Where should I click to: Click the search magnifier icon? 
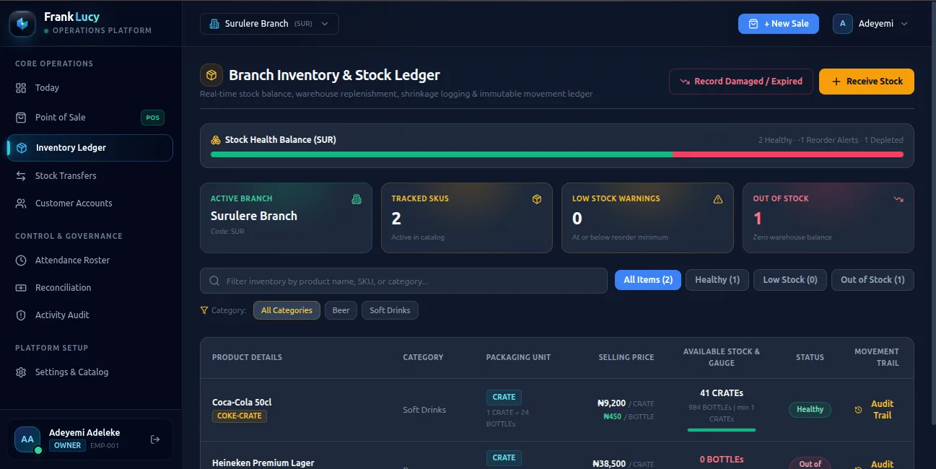(x=214, y=281)
